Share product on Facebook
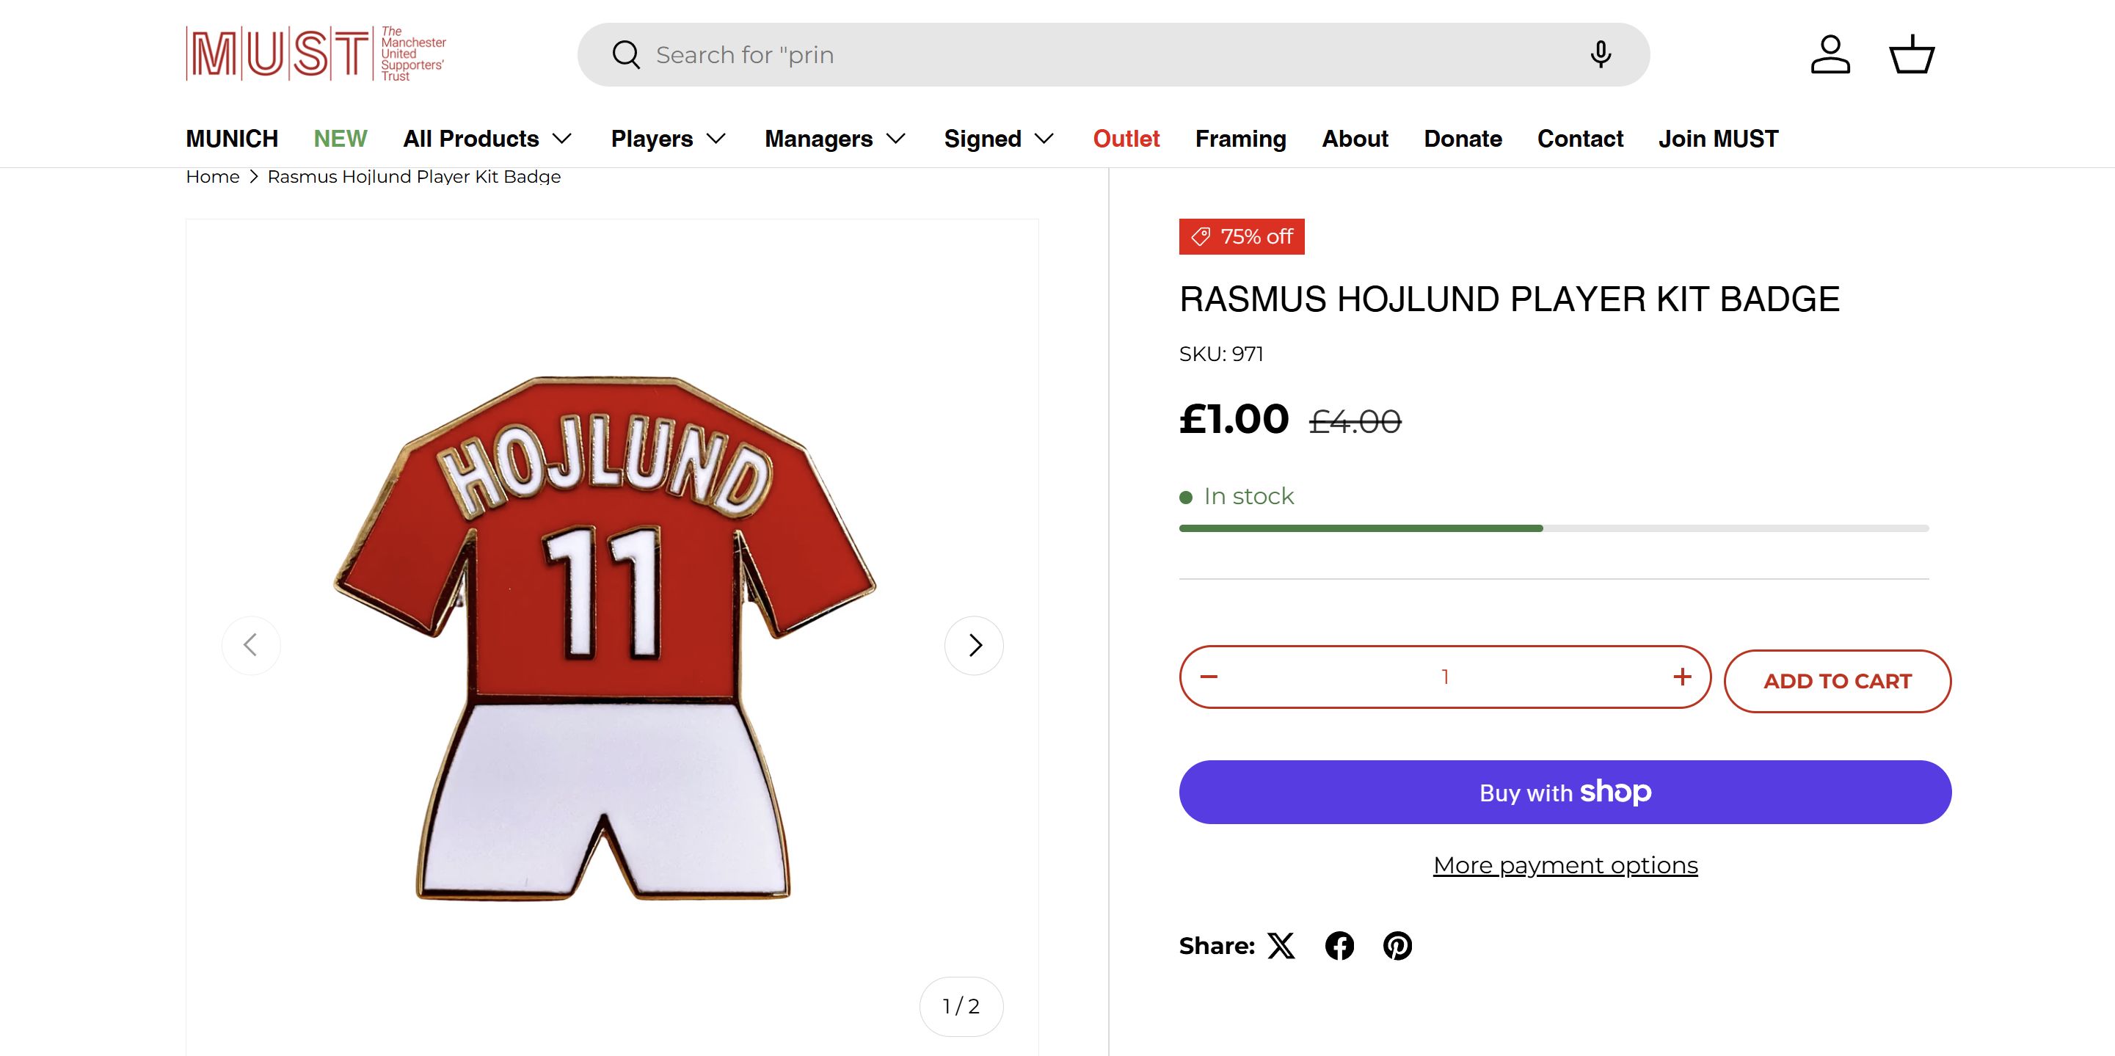Viewport: 2115px width, 1056px height. pyautogui.click(x=1339, y=946)
